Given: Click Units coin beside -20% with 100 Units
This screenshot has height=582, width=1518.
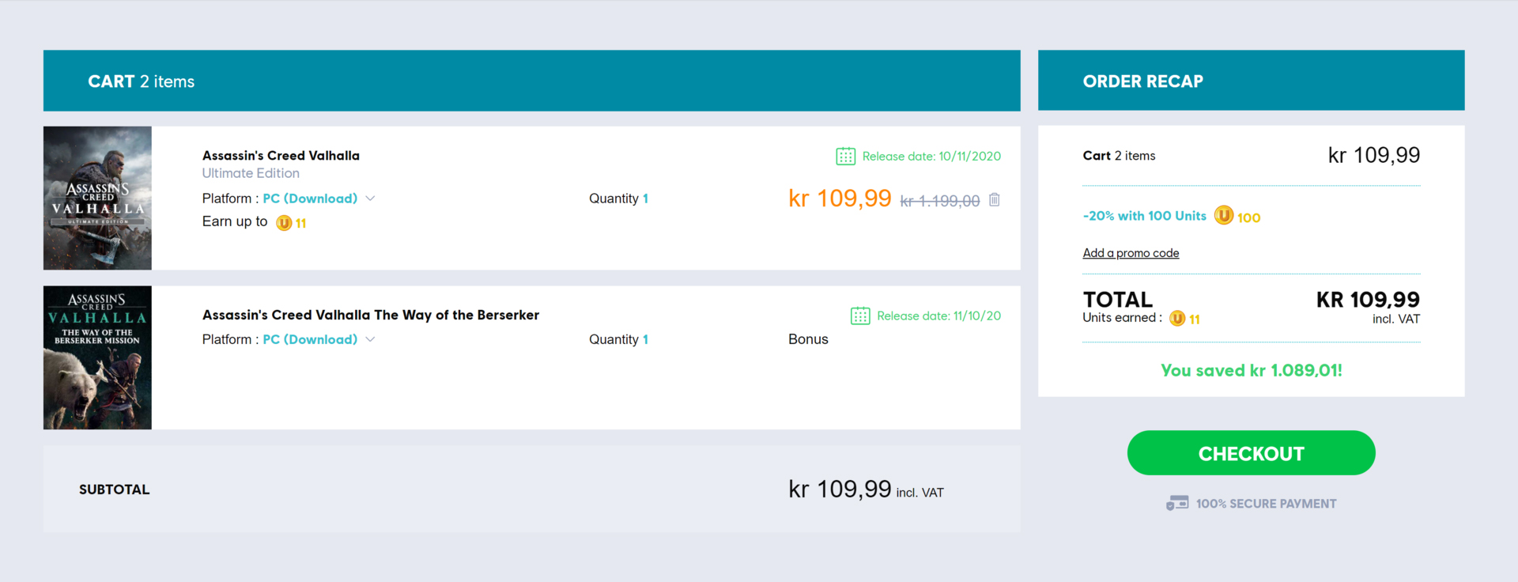Looking at the screenshot, I should pos(1223,215).
